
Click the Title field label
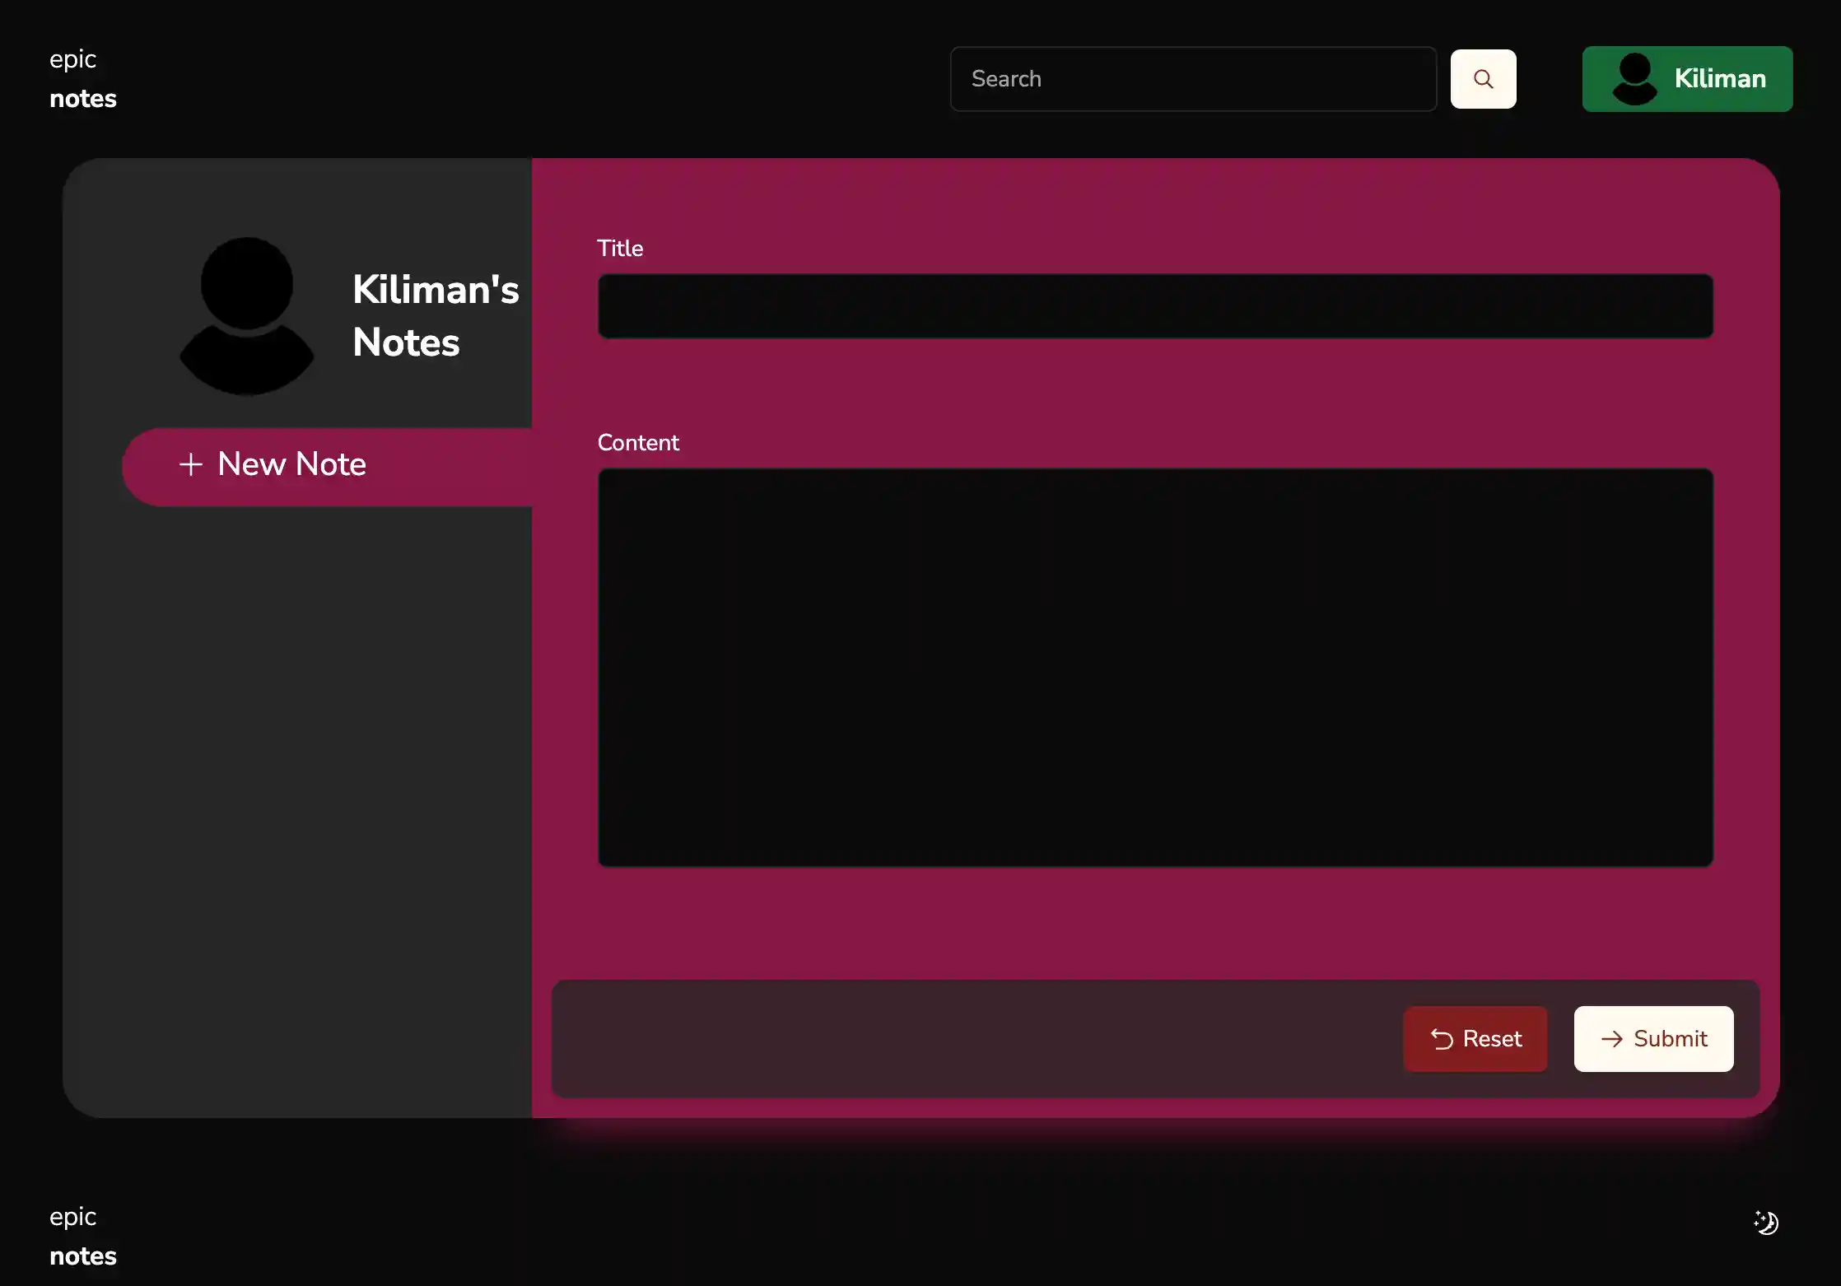point(619,249)
